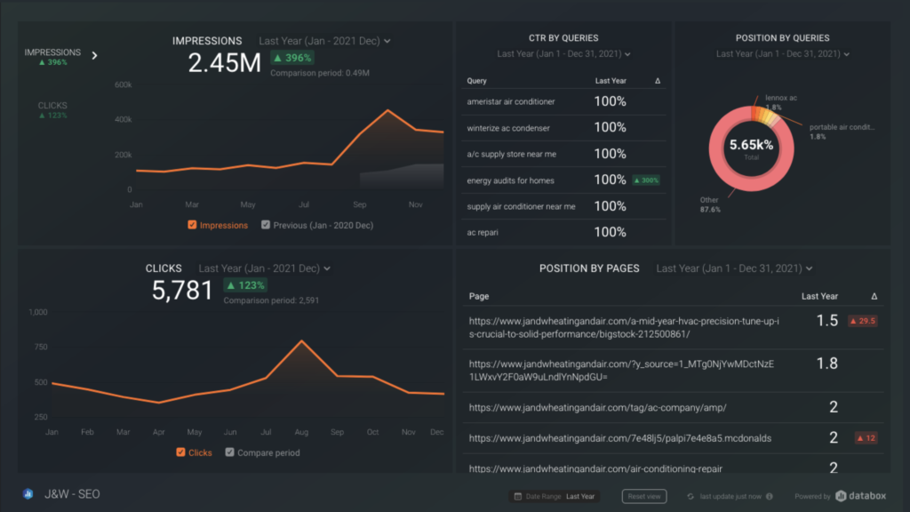Click the refresh icon next to last update
The width and height of the screenshot is (910, 512).
click(x=690, y=497)
